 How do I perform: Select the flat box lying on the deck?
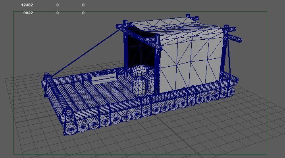(104, 79)
